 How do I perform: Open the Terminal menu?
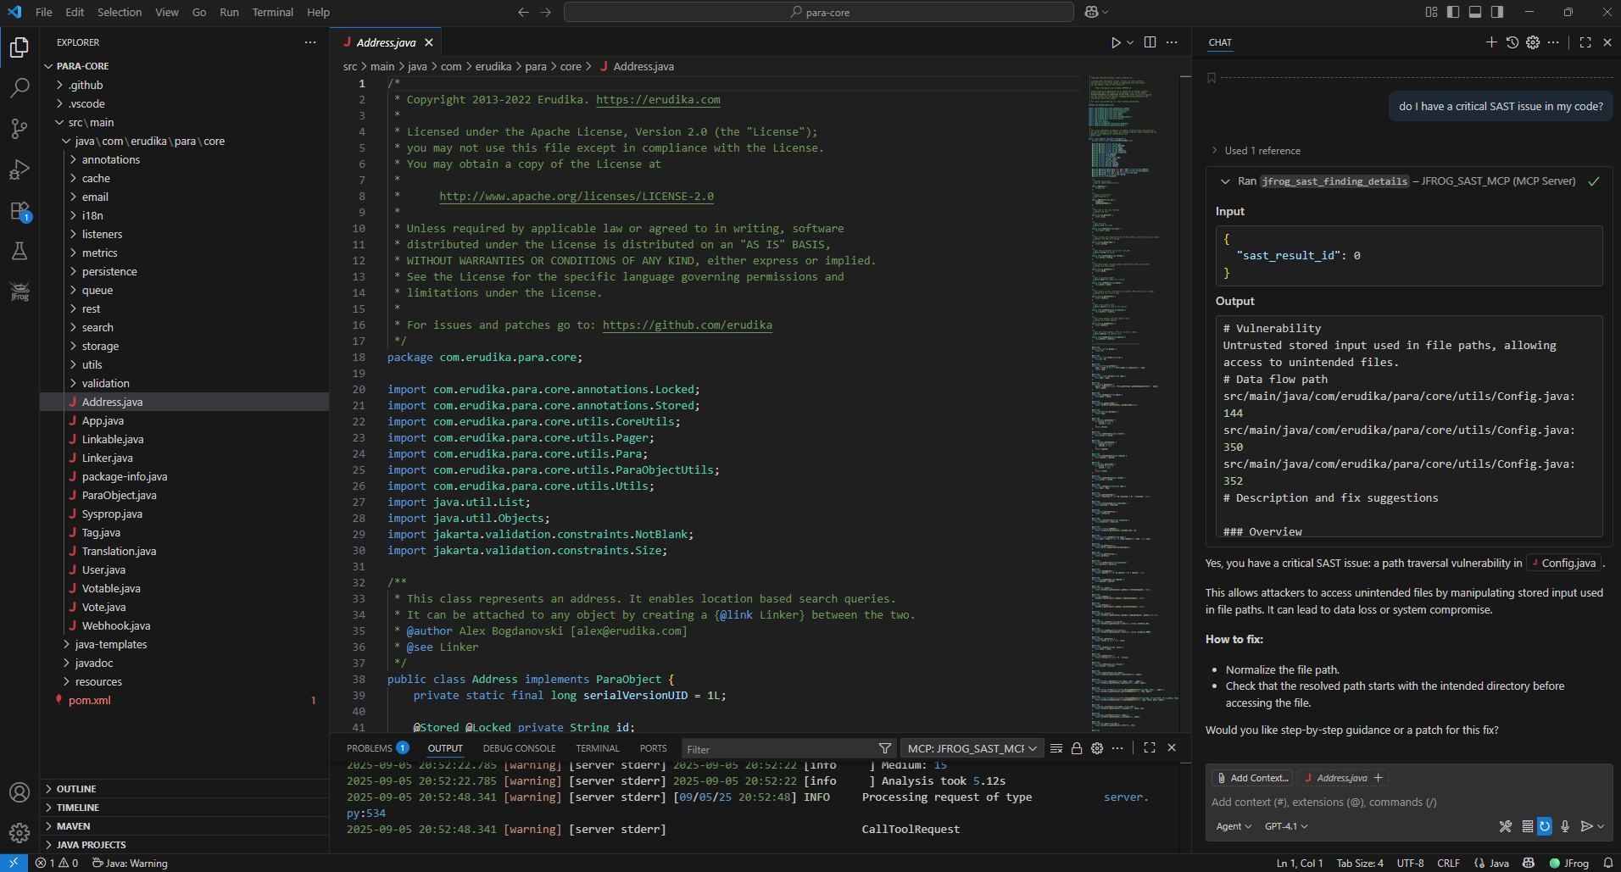[x=272, y=12]
